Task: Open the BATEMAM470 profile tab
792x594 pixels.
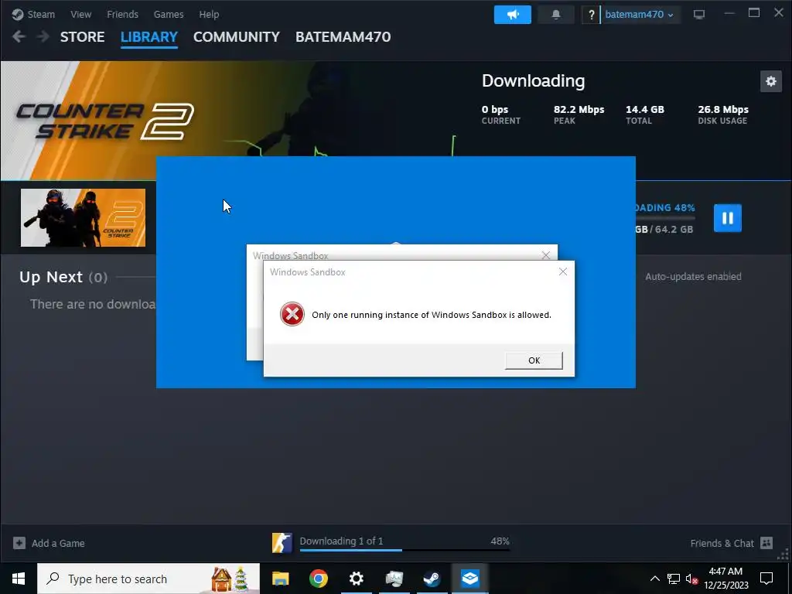Action: [343, 37]
